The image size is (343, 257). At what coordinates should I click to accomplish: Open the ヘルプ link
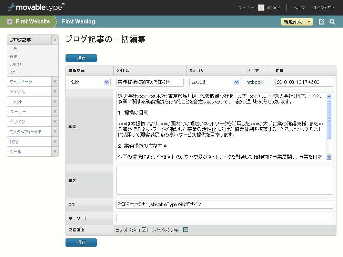(299, 8)
